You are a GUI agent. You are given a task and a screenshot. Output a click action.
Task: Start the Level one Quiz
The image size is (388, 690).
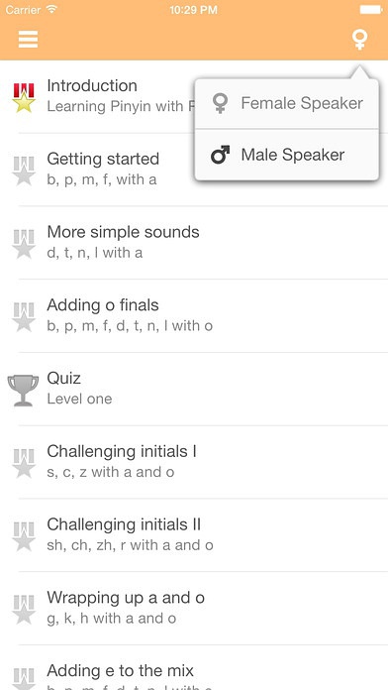click(x=194, y=389)
